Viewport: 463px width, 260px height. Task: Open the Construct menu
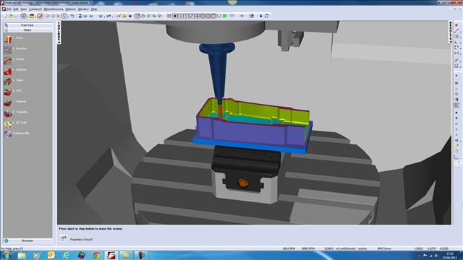tap(35, 9)
